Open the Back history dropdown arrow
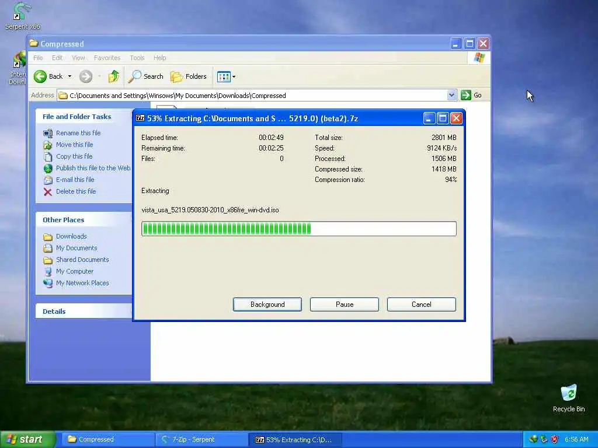This screenshot has height=448, width=598. [x=69, y=76]
